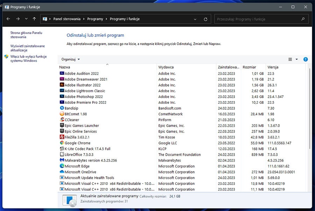The image size is (315, 211).
Task: Open Strona główna Panelu sterowania link
Action: (x=26, y=35)
